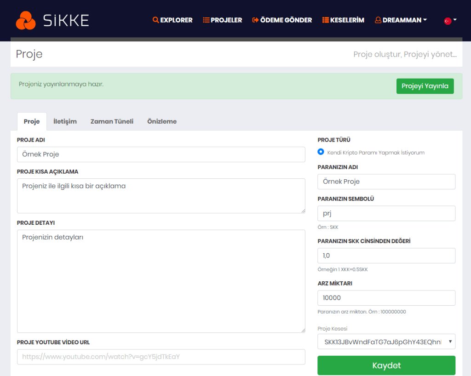Click the Projeyi Yayınla button
471x376 pixels.
coord(425,86)
